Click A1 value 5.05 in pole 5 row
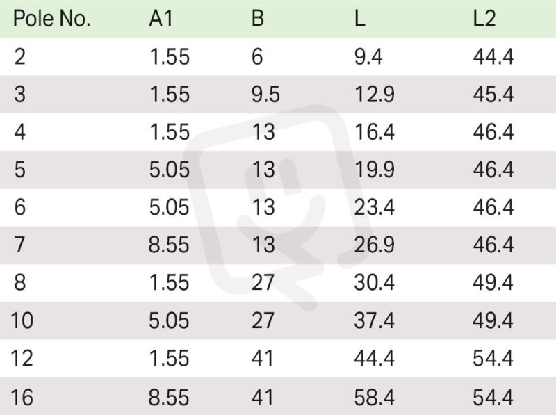Image resolution: width=556 pixels, height=415 pixels. pos(169,170)
